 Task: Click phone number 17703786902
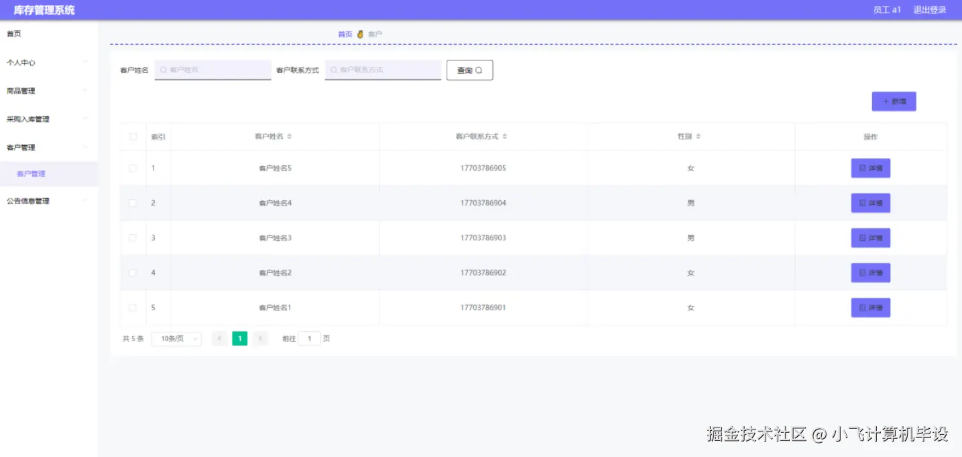(x=483, y=273)
